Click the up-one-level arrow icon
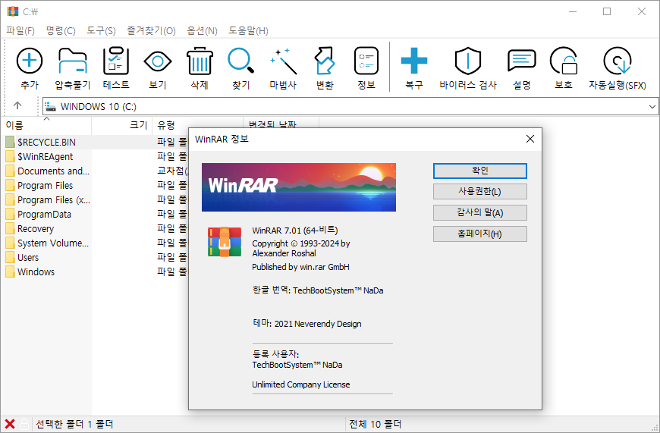This screenshot has height=433, width=660. (17, 105)
